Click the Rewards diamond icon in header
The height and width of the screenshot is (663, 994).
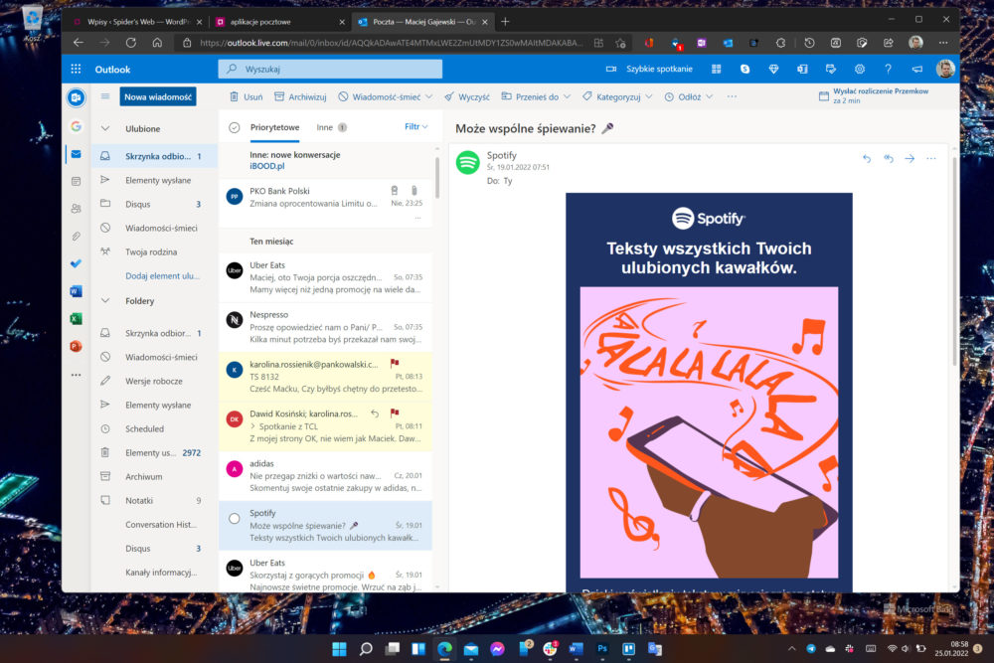point(773,70)
